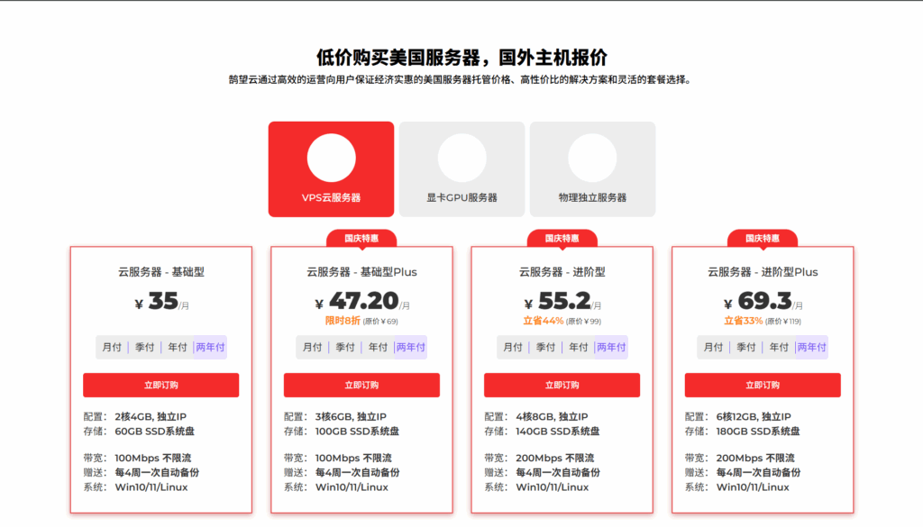The height and width of the screenshot is (527, 923).
Task: Click 国庆特惠 badge on 进阶型 card
Action: [x=562, y=239]
